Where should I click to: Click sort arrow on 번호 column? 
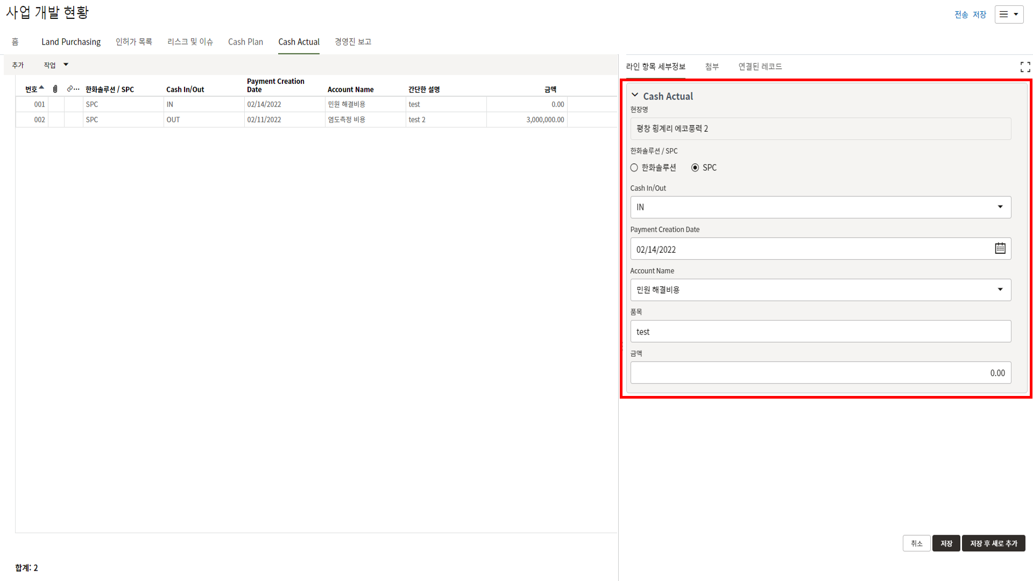coord(41,88)
